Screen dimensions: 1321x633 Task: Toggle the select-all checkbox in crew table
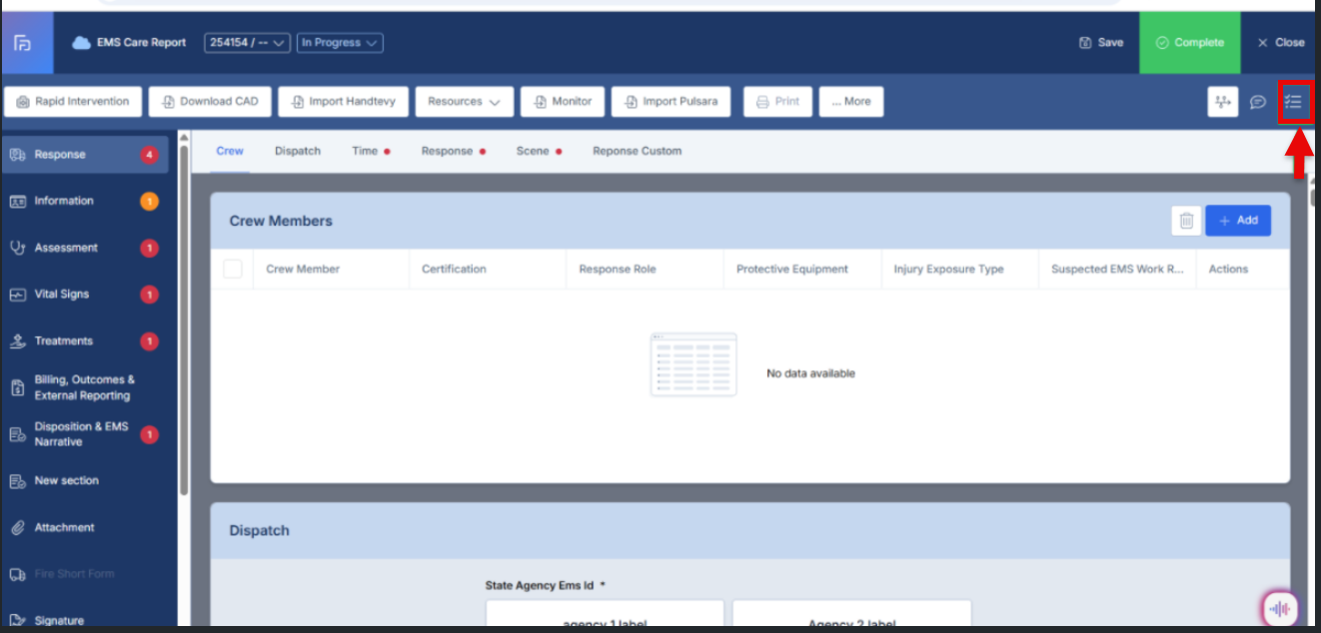point(233,269)
